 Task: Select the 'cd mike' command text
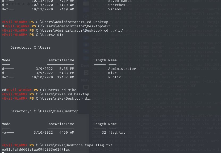tap(69, 90)
